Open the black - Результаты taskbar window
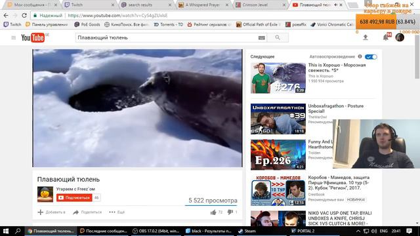 [x=209, y=231]
